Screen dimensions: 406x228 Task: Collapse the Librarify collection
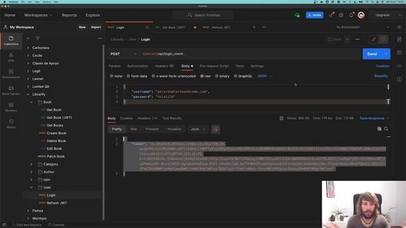pos(28,94)
